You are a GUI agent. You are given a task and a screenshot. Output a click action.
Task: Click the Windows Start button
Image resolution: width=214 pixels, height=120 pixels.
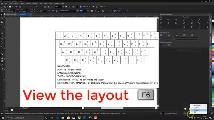click(x=2, y=118)
